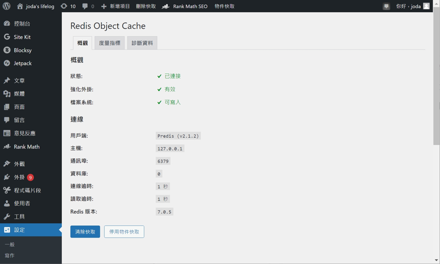
Task: Click the plus icon for 新增項目
Action: pos(104,6)
